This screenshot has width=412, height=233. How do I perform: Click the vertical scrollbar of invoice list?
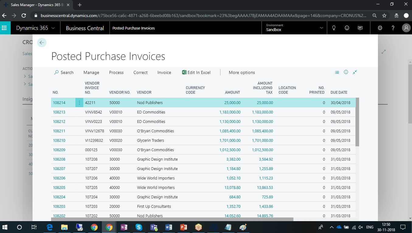357,122
